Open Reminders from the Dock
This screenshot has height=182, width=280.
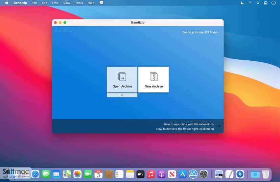pos(119,174)
